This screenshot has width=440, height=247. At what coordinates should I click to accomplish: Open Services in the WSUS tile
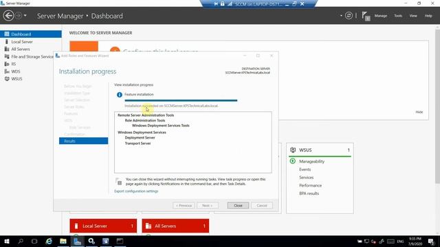pyautogui.click(x=306, y=177)
